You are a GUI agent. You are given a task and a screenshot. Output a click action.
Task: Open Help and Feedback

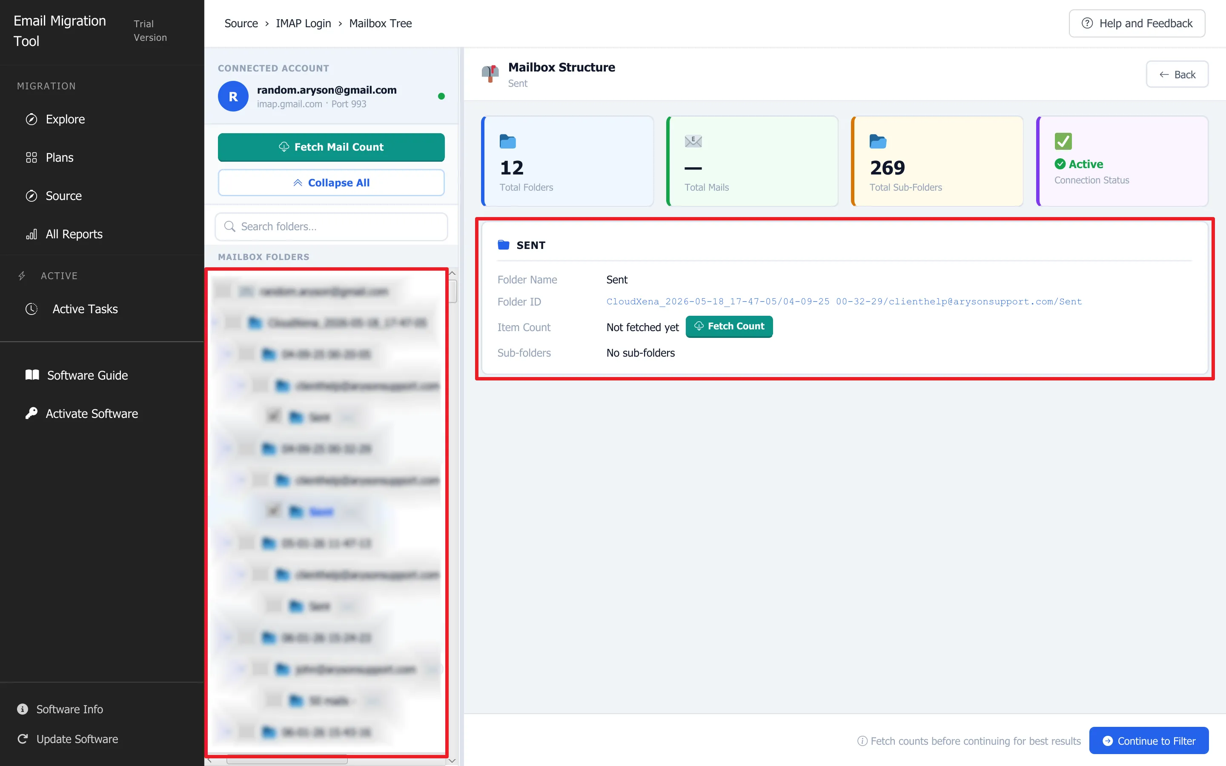(x=1137, y=23)
